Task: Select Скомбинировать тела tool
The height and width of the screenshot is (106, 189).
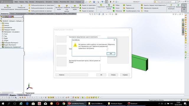Action: pos(131,11)
